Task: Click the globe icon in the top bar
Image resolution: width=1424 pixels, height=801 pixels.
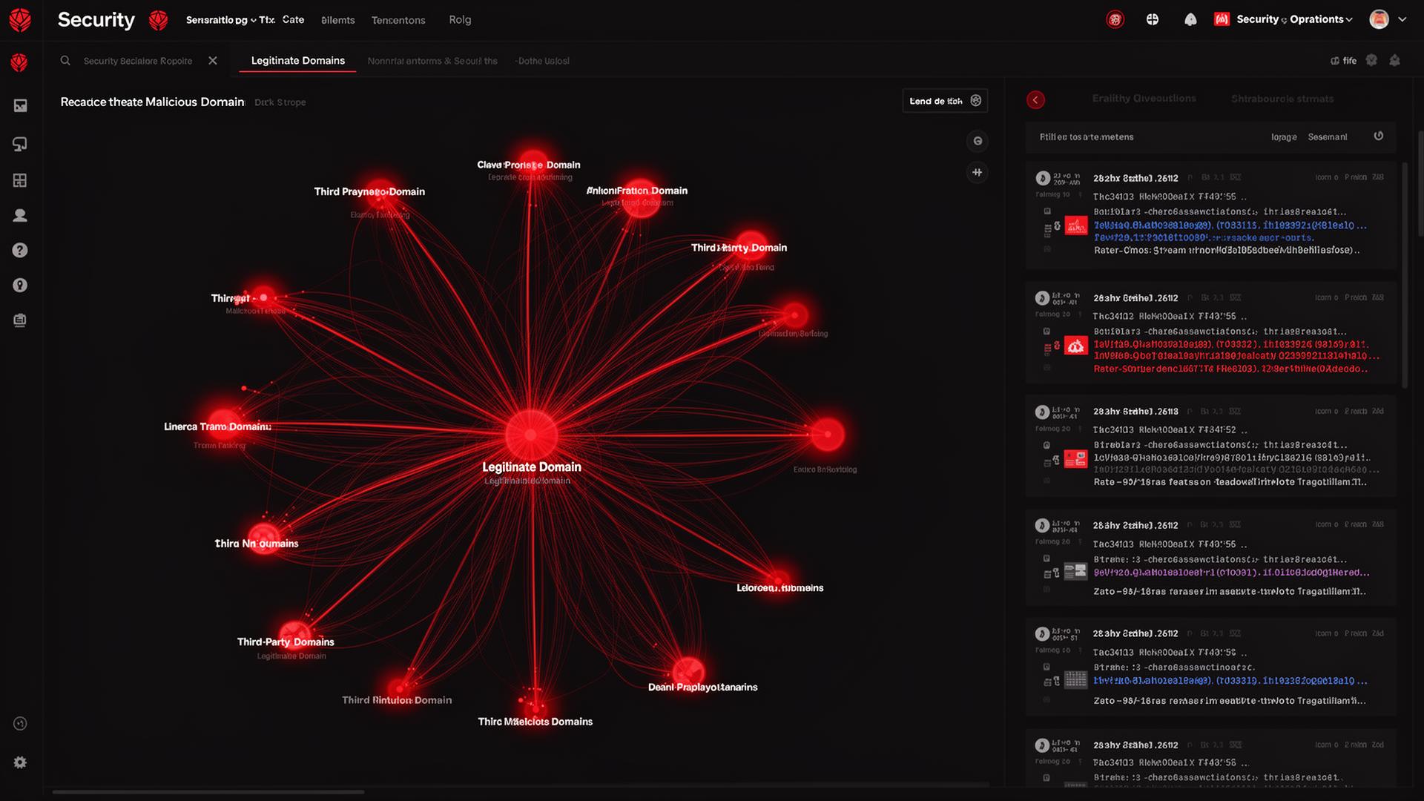Action: [1153, 20]
